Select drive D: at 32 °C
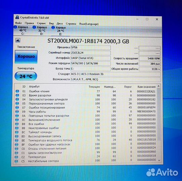182x181 pixels. point(40,31)
